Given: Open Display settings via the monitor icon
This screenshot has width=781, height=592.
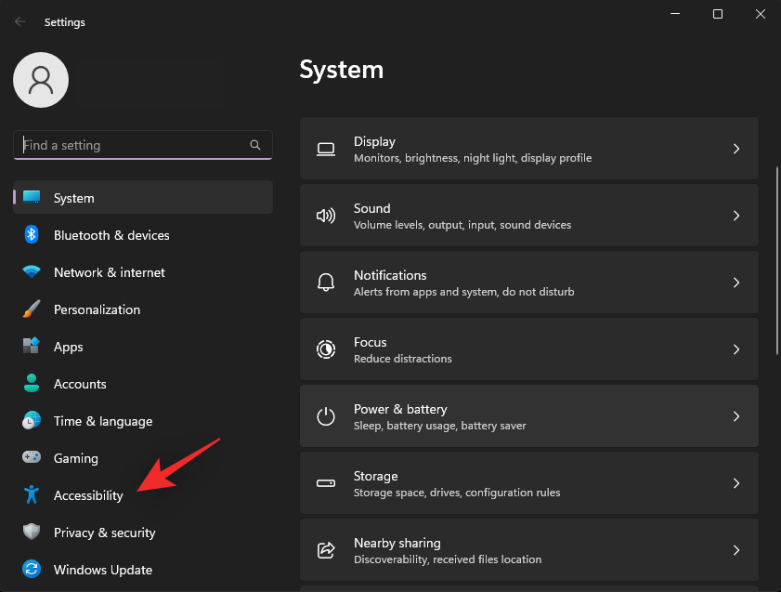Looking at the screenshot, I should (325, 149).
